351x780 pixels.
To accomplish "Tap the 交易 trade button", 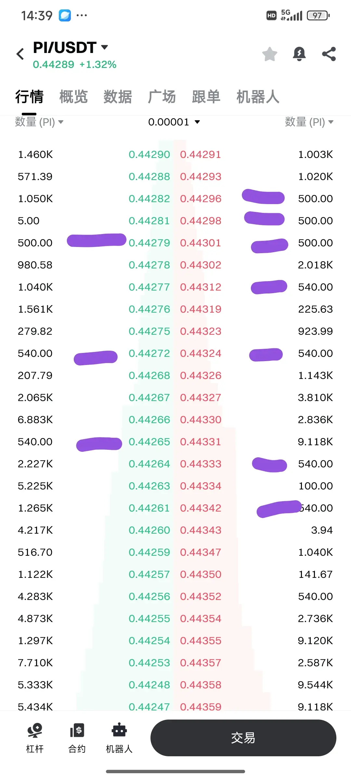I will click(243, 738).
